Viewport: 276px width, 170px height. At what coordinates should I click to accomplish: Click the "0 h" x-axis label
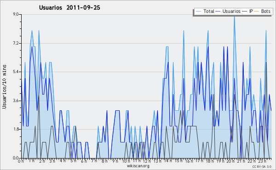click(21, 161)
